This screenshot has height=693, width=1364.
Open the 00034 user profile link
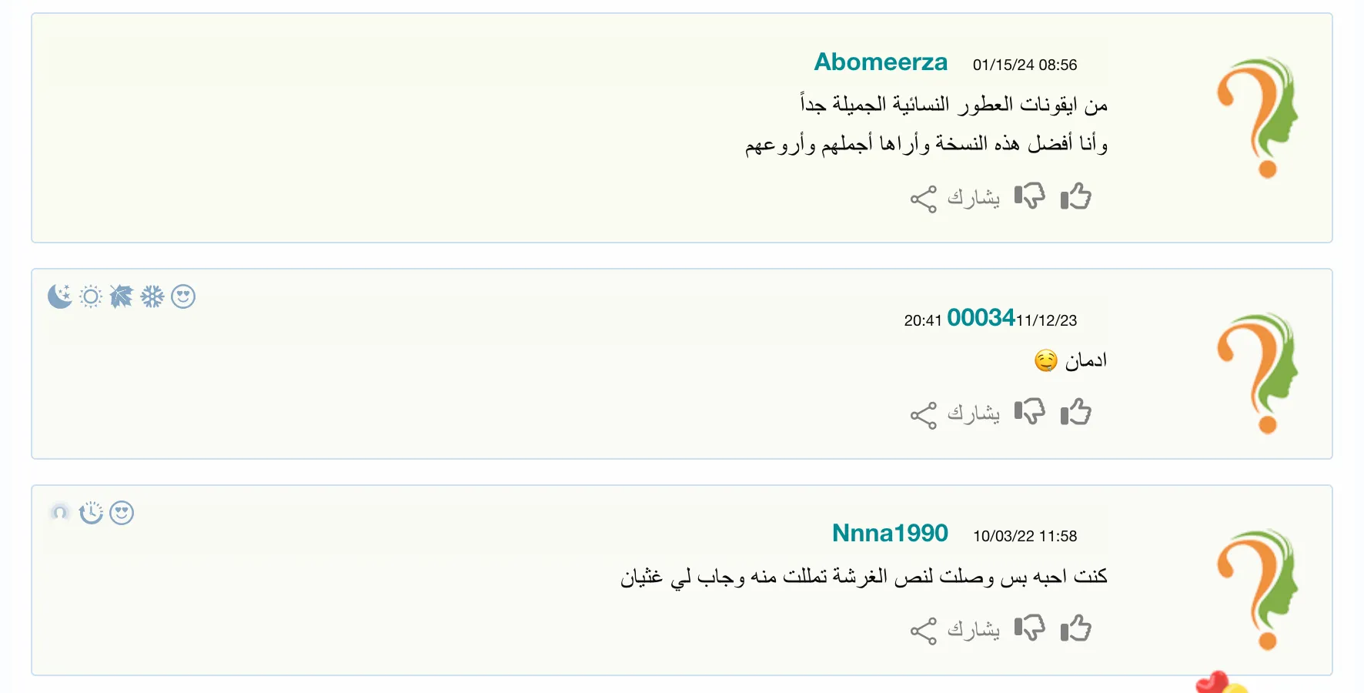click(x=981, y=317)
